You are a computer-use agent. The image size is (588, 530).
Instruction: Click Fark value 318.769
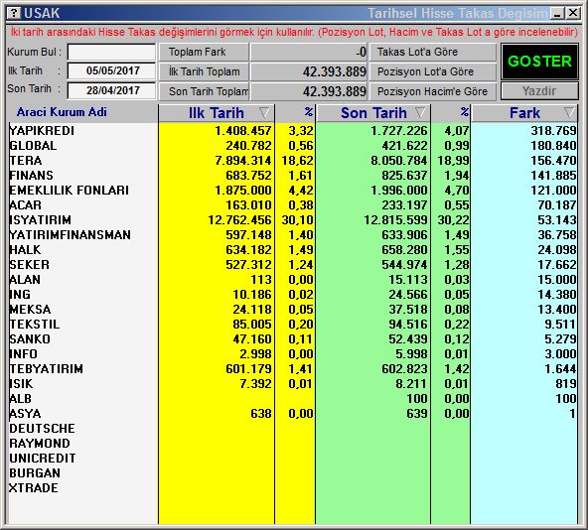pyautogui.click(x=553, y=131)
